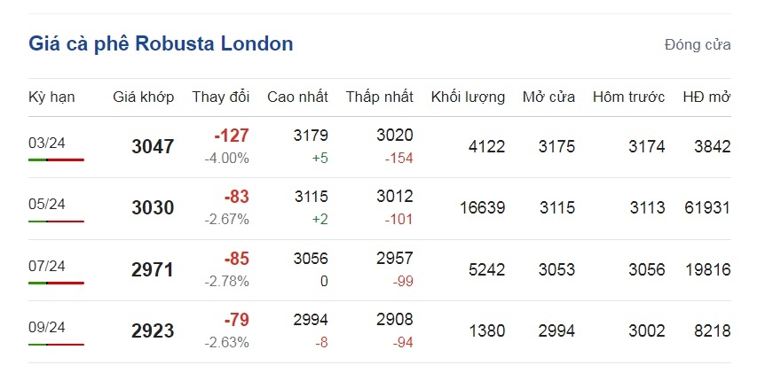Click the Mở cửa column header
Viewport: 765px width, 373px height.
[x=548, y=97]
